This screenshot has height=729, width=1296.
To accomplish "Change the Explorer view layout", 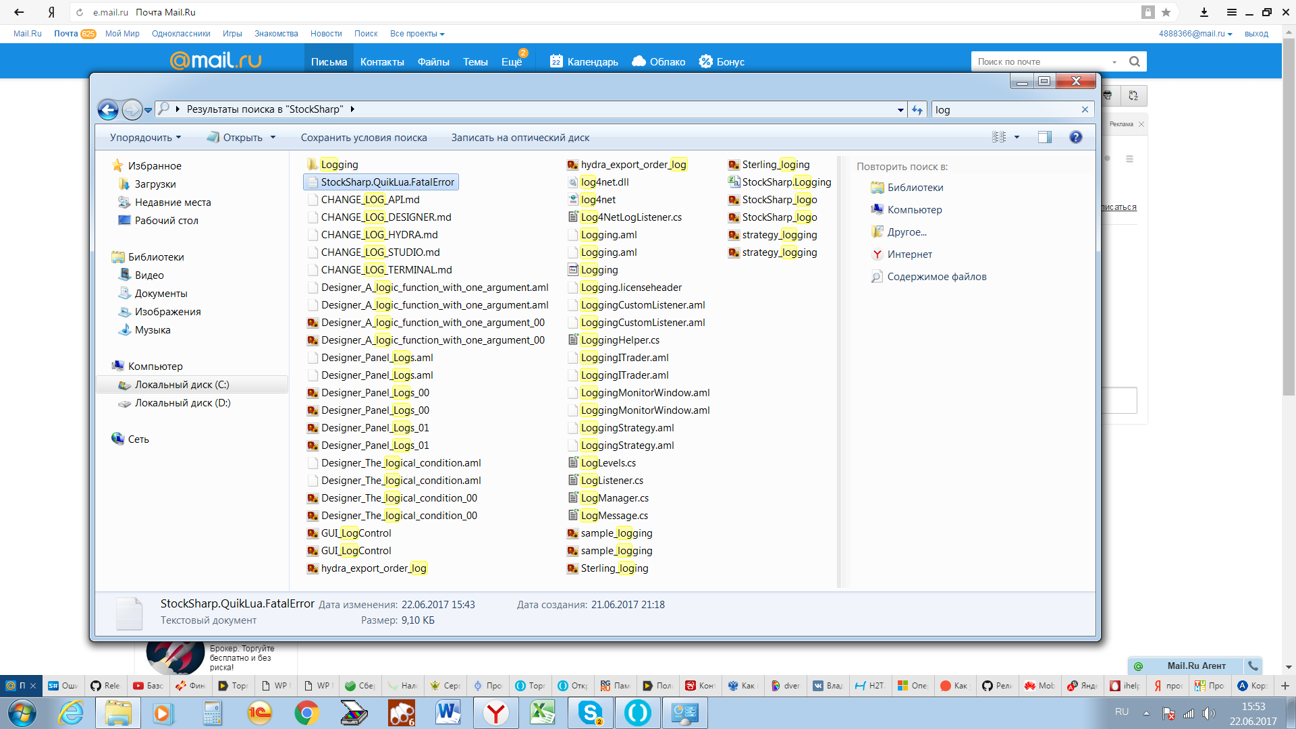I will [999, 137].
